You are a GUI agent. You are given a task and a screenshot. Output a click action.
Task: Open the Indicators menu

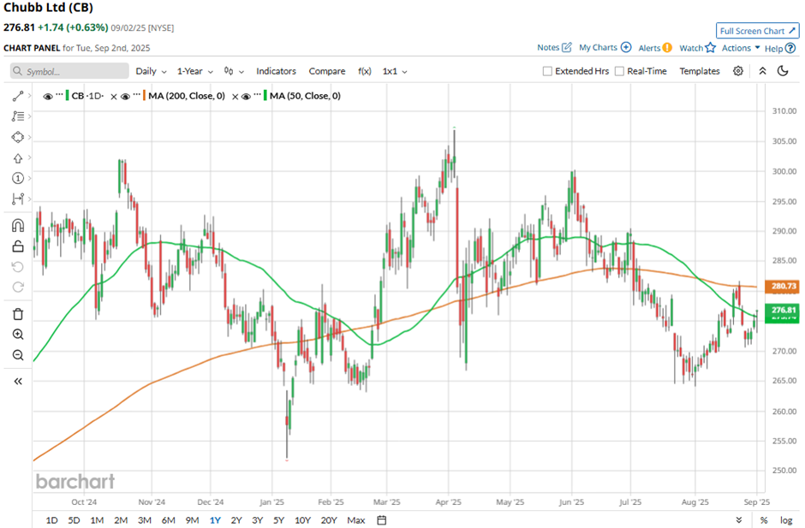click(277, 71)
